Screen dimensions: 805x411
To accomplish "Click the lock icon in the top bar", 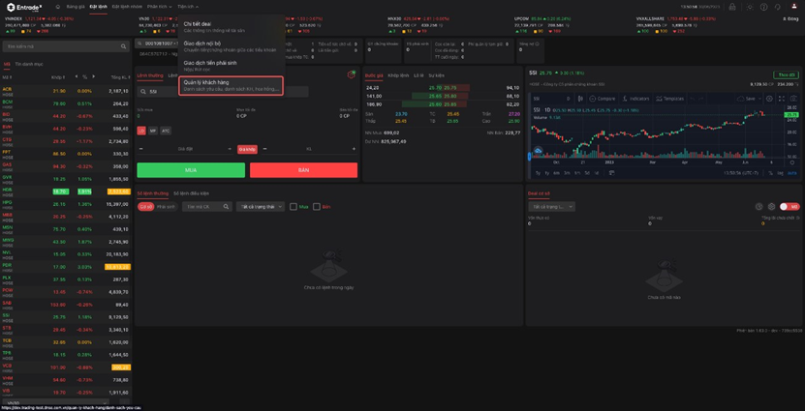I will coord(732,7).
